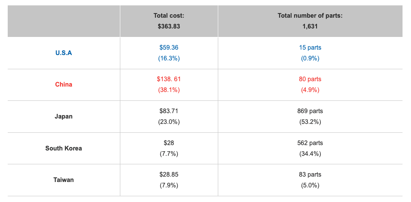Click the Total cost column header
The width and height of the screenshot is (411, 202).
pyautogui.click(x=169, y=16)
